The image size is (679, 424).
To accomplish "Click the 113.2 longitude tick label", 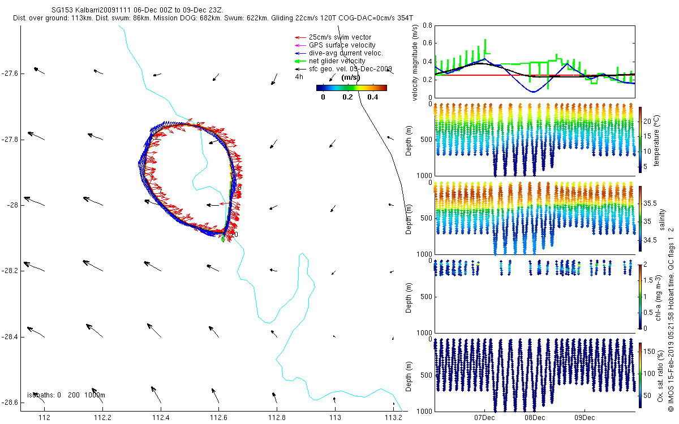I will pyautogui.click(x=393, y=418).
